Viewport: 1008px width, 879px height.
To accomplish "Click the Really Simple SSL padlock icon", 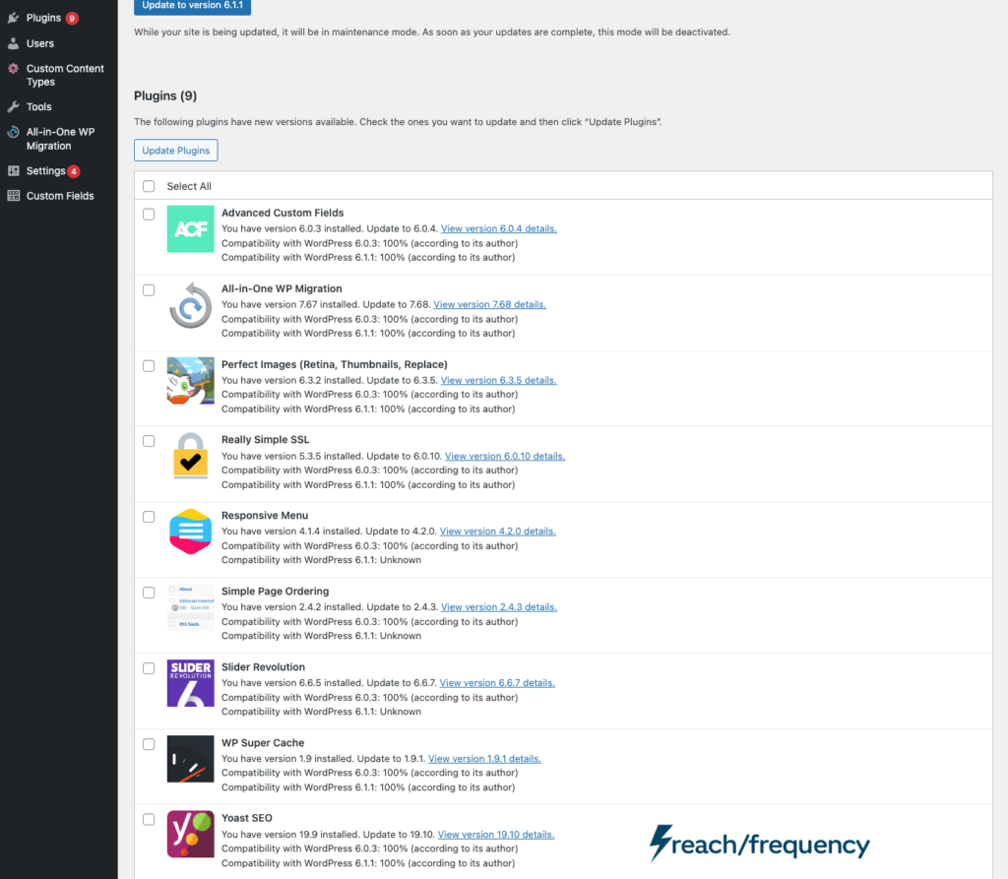I will click(x=190, y=456).
